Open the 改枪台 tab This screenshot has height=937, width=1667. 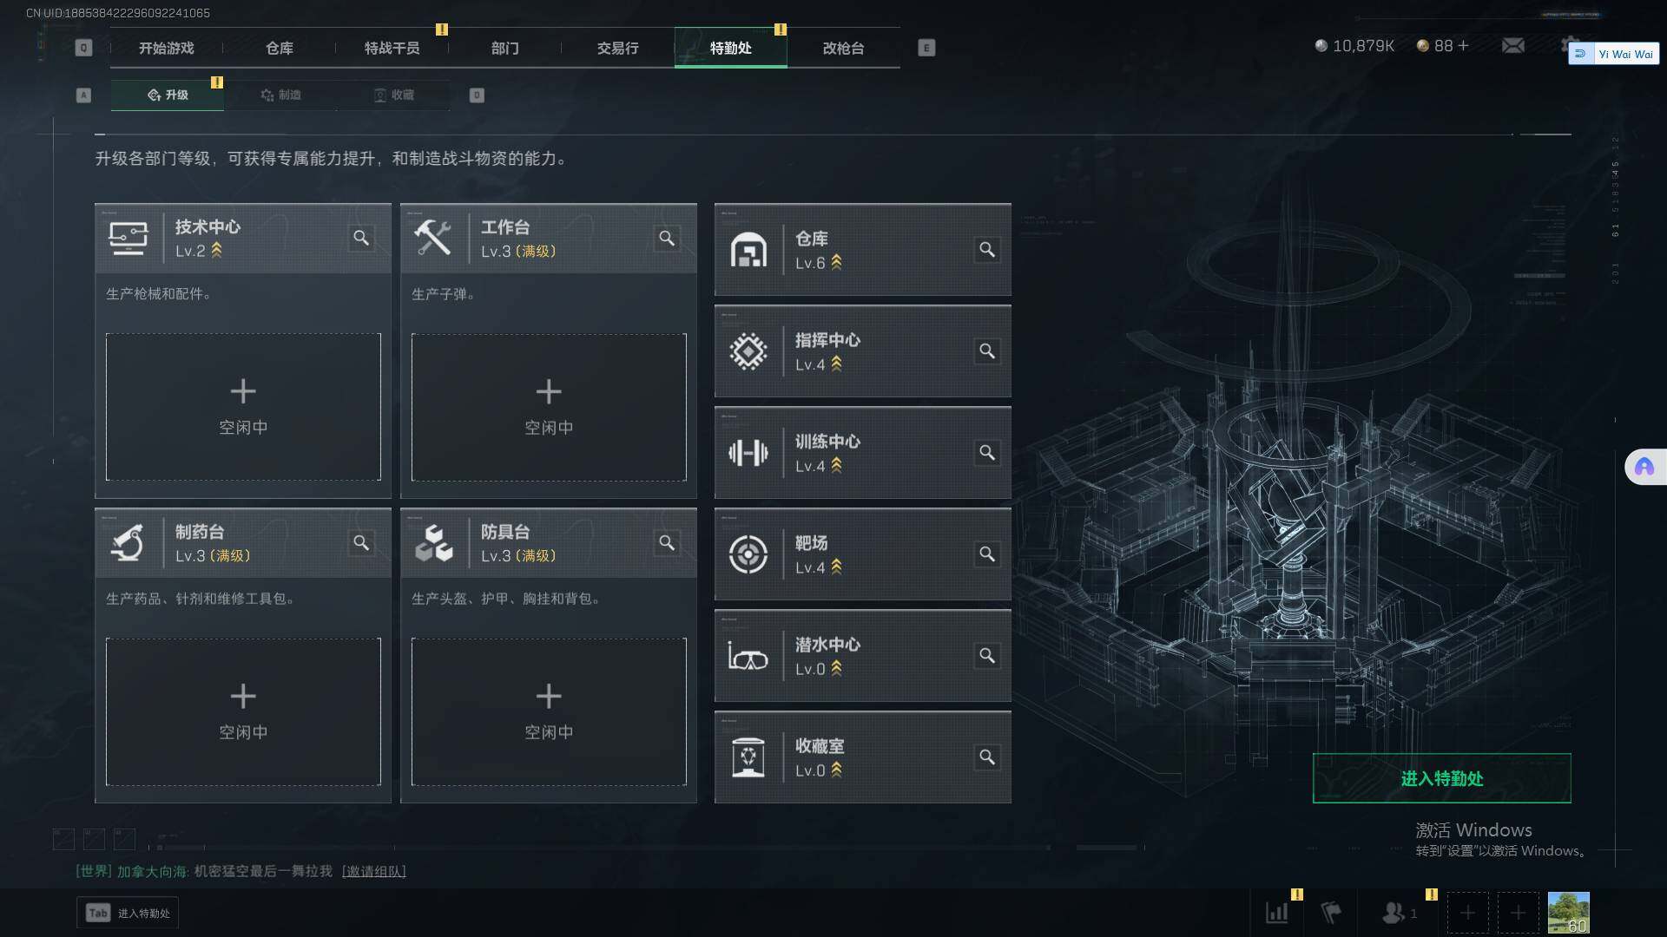(x=843, y=48)
